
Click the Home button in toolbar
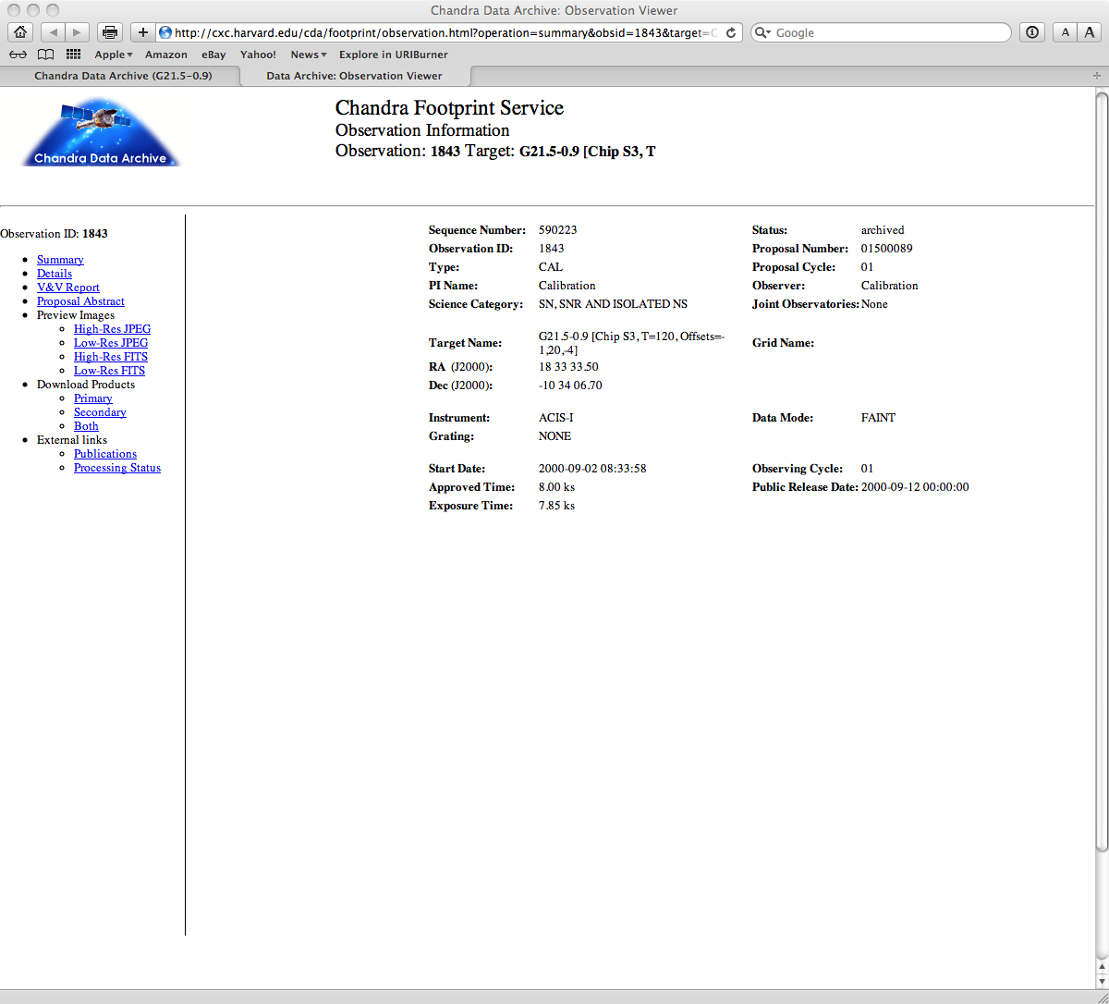point(20,32)
